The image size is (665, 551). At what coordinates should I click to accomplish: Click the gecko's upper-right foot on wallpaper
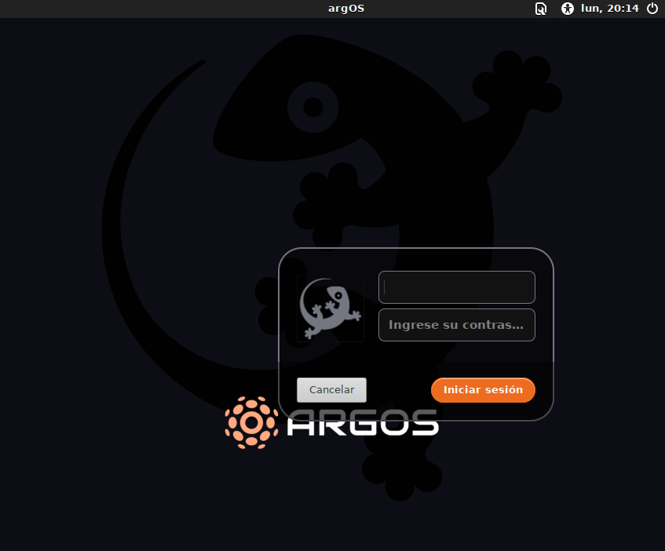pyautogui.click(x=526, y=82)
